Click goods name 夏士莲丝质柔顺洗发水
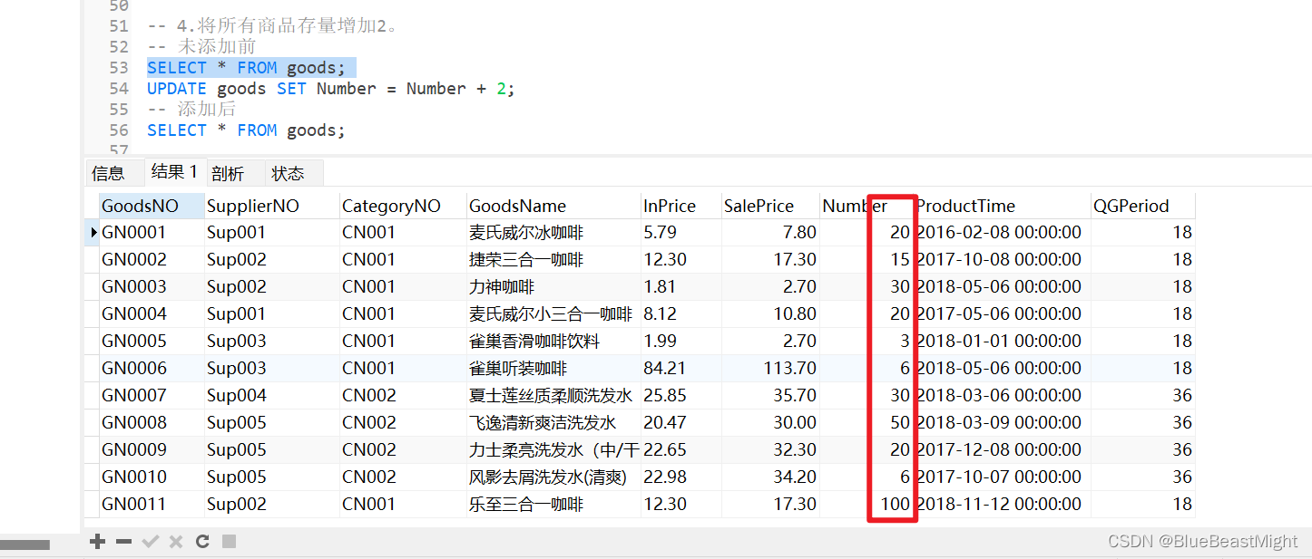This screenshot has height=559, width=1312. click(x=551, y=395)
